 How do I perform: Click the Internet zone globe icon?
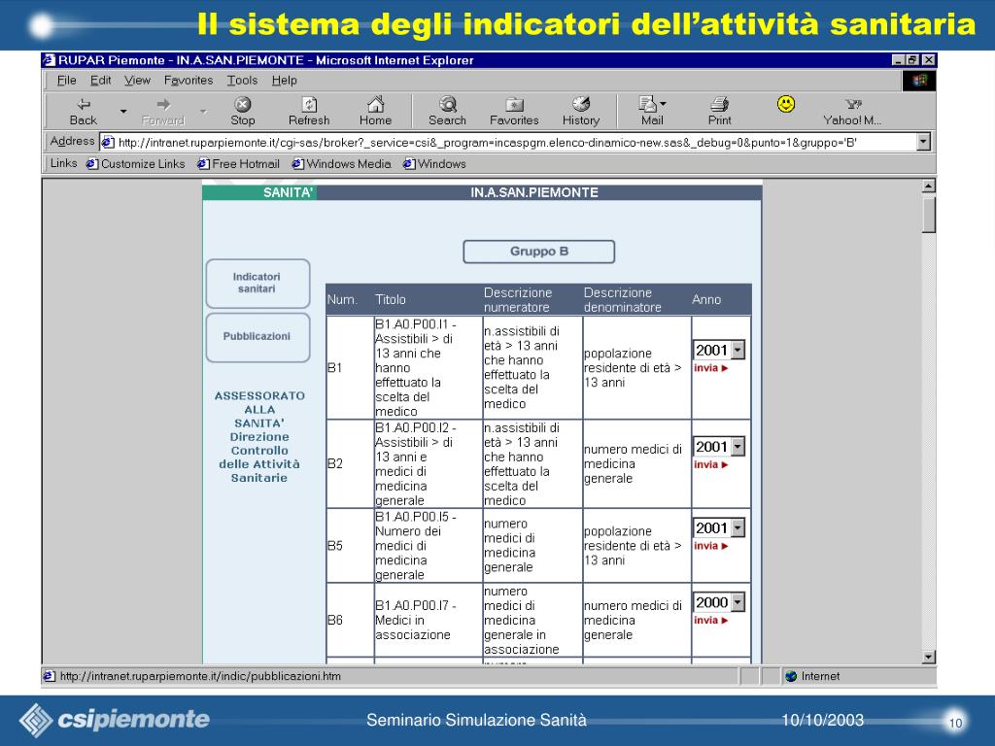click(x=791, y=676)
